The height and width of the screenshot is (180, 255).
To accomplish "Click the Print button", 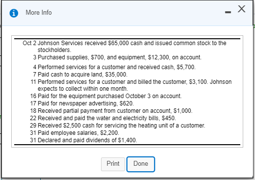I will 113,164.
